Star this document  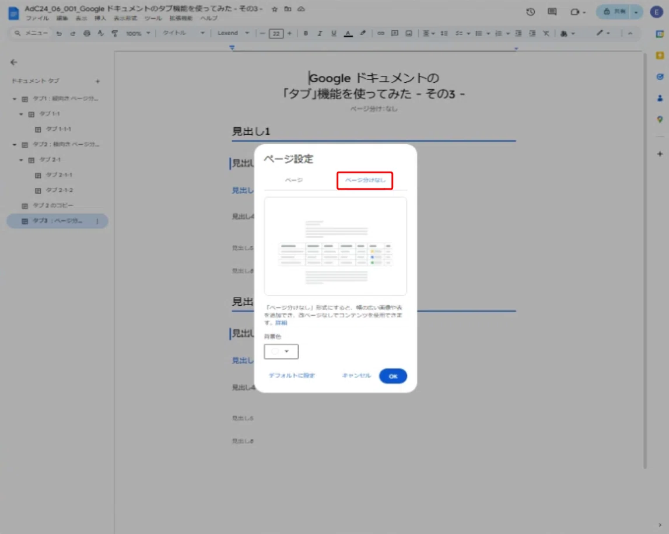coord(274,9)
